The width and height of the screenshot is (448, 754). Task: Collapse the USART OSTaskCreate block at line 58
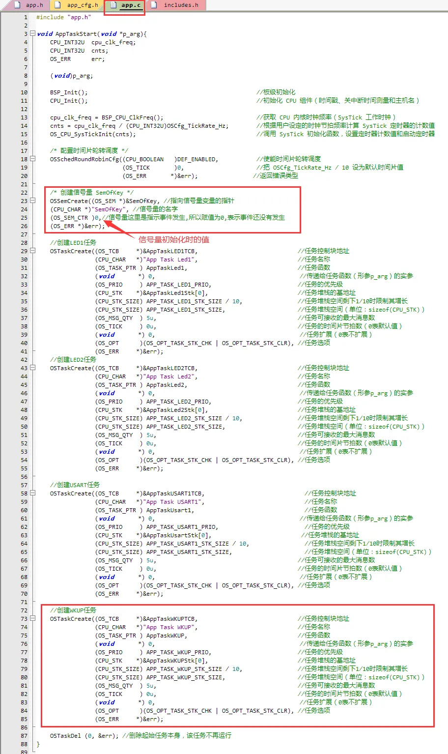click(x=33, y=493)
